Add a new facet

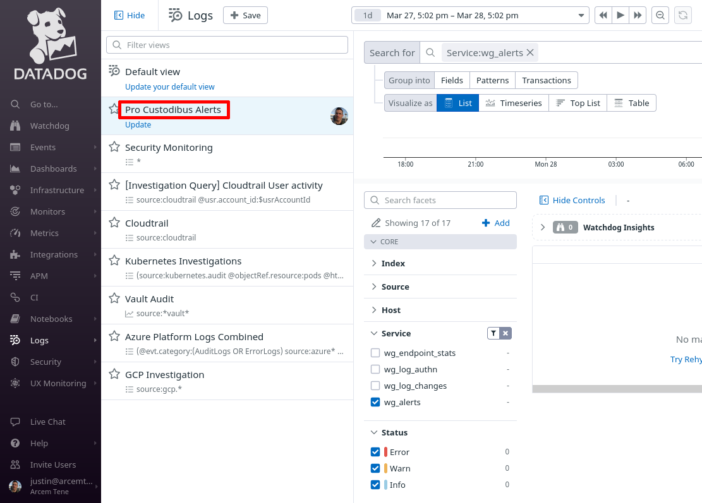pos(495,223)
